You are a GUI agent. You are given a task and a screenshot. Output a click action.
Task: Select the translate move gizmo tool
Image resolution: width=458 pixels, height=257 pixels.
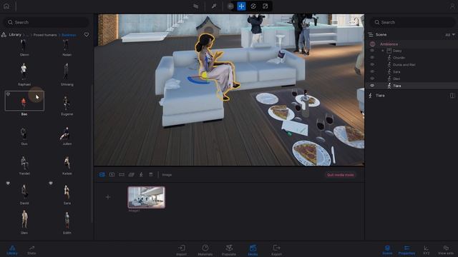(241, 6)
